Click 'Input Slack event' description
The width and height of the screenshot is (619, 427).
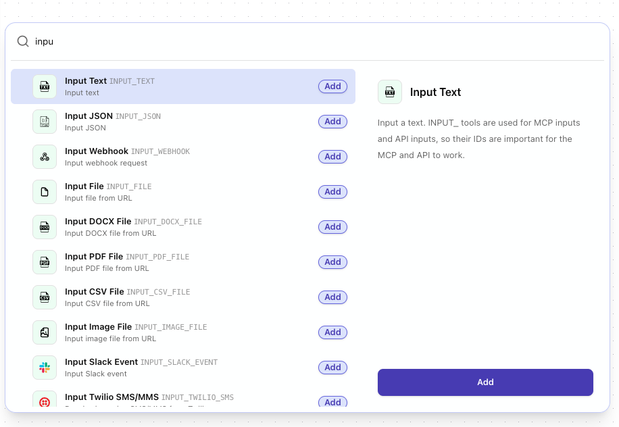click(x=96, y=374)
